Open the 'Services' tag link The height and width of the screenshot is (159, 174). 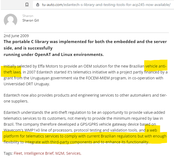[74, 153]
